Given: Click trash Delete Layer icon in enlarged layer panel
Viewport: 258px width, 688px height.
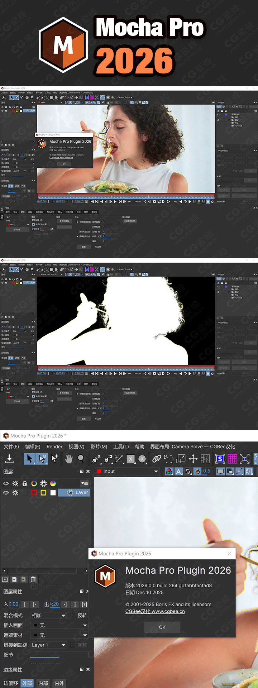Looking at the screenshot, I should (33, 579).
